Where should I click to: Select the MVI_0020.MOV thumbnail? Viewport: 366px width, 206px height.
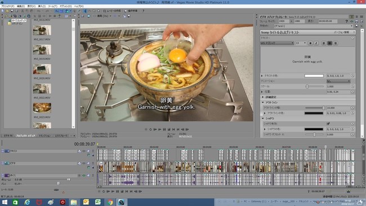(42, 69)
